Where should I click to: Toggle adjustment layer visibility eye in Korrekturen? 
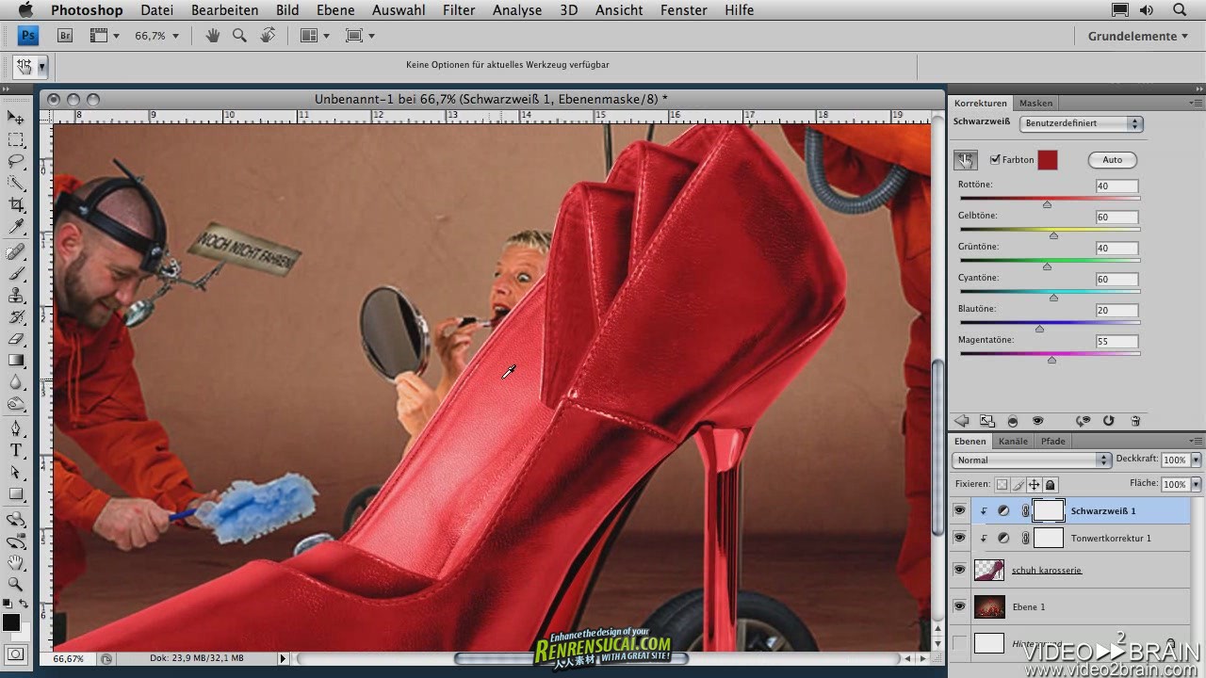click(1037, 421)
